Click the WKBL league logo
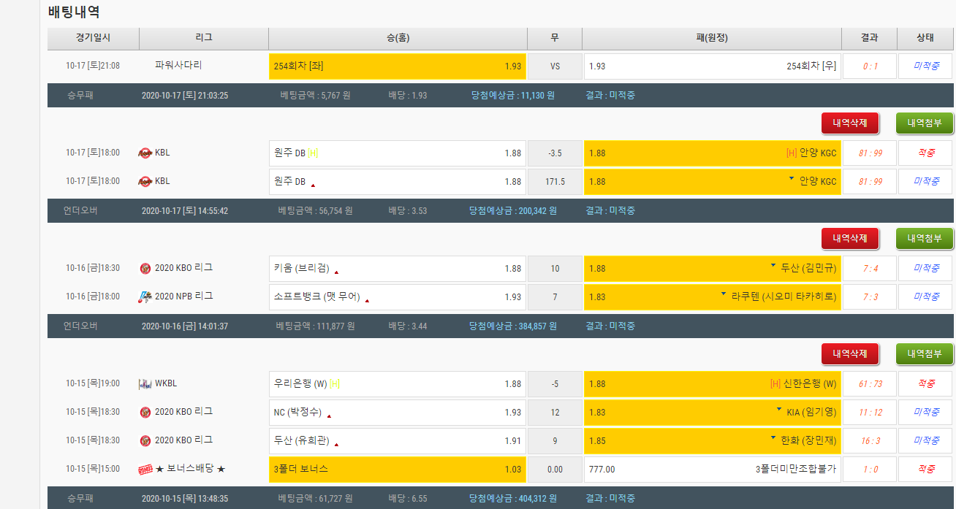Image resolution: width=956 pixels, height=509 pixels. [x=145, y=384]
